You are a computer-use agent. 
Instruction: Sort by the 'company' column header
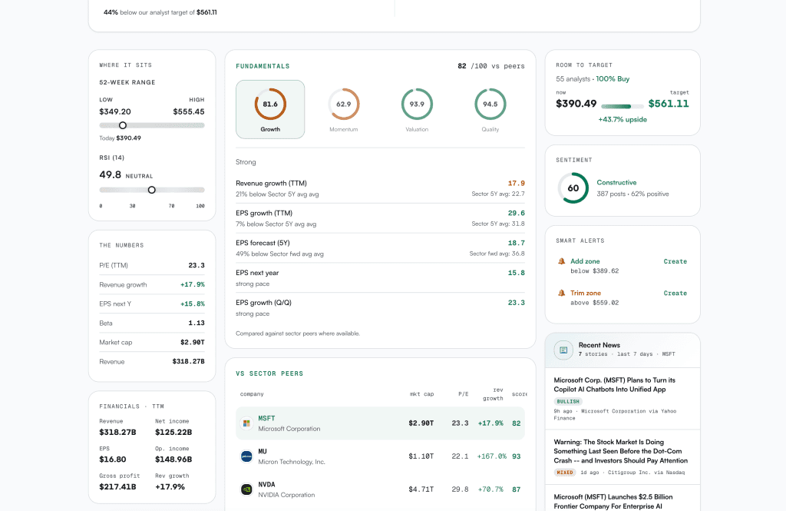click(252, 394)
